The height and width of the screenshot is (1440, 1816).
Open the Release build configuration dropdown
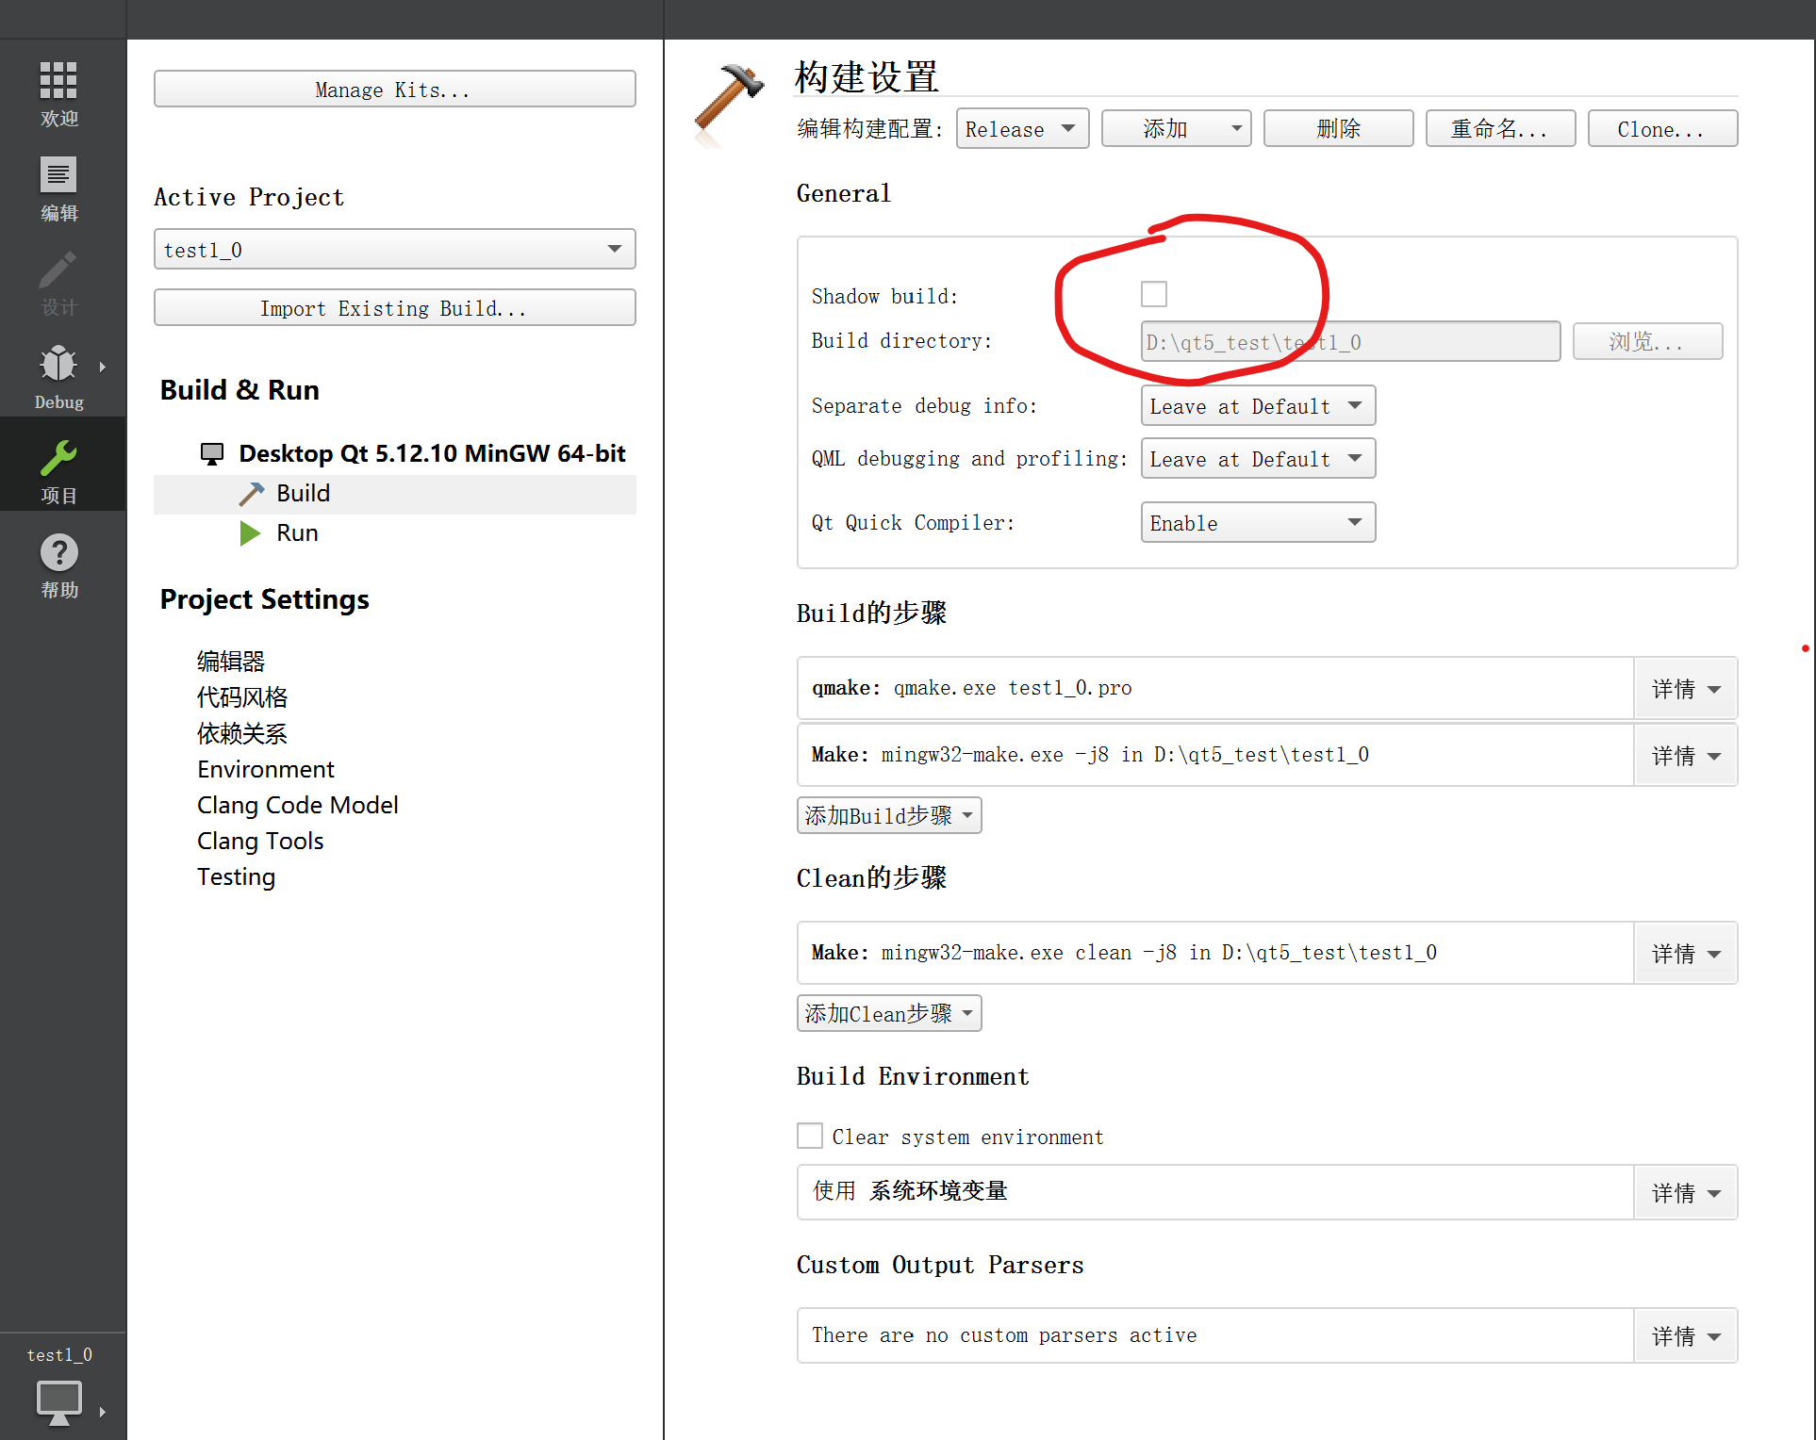click(1022, 129)
